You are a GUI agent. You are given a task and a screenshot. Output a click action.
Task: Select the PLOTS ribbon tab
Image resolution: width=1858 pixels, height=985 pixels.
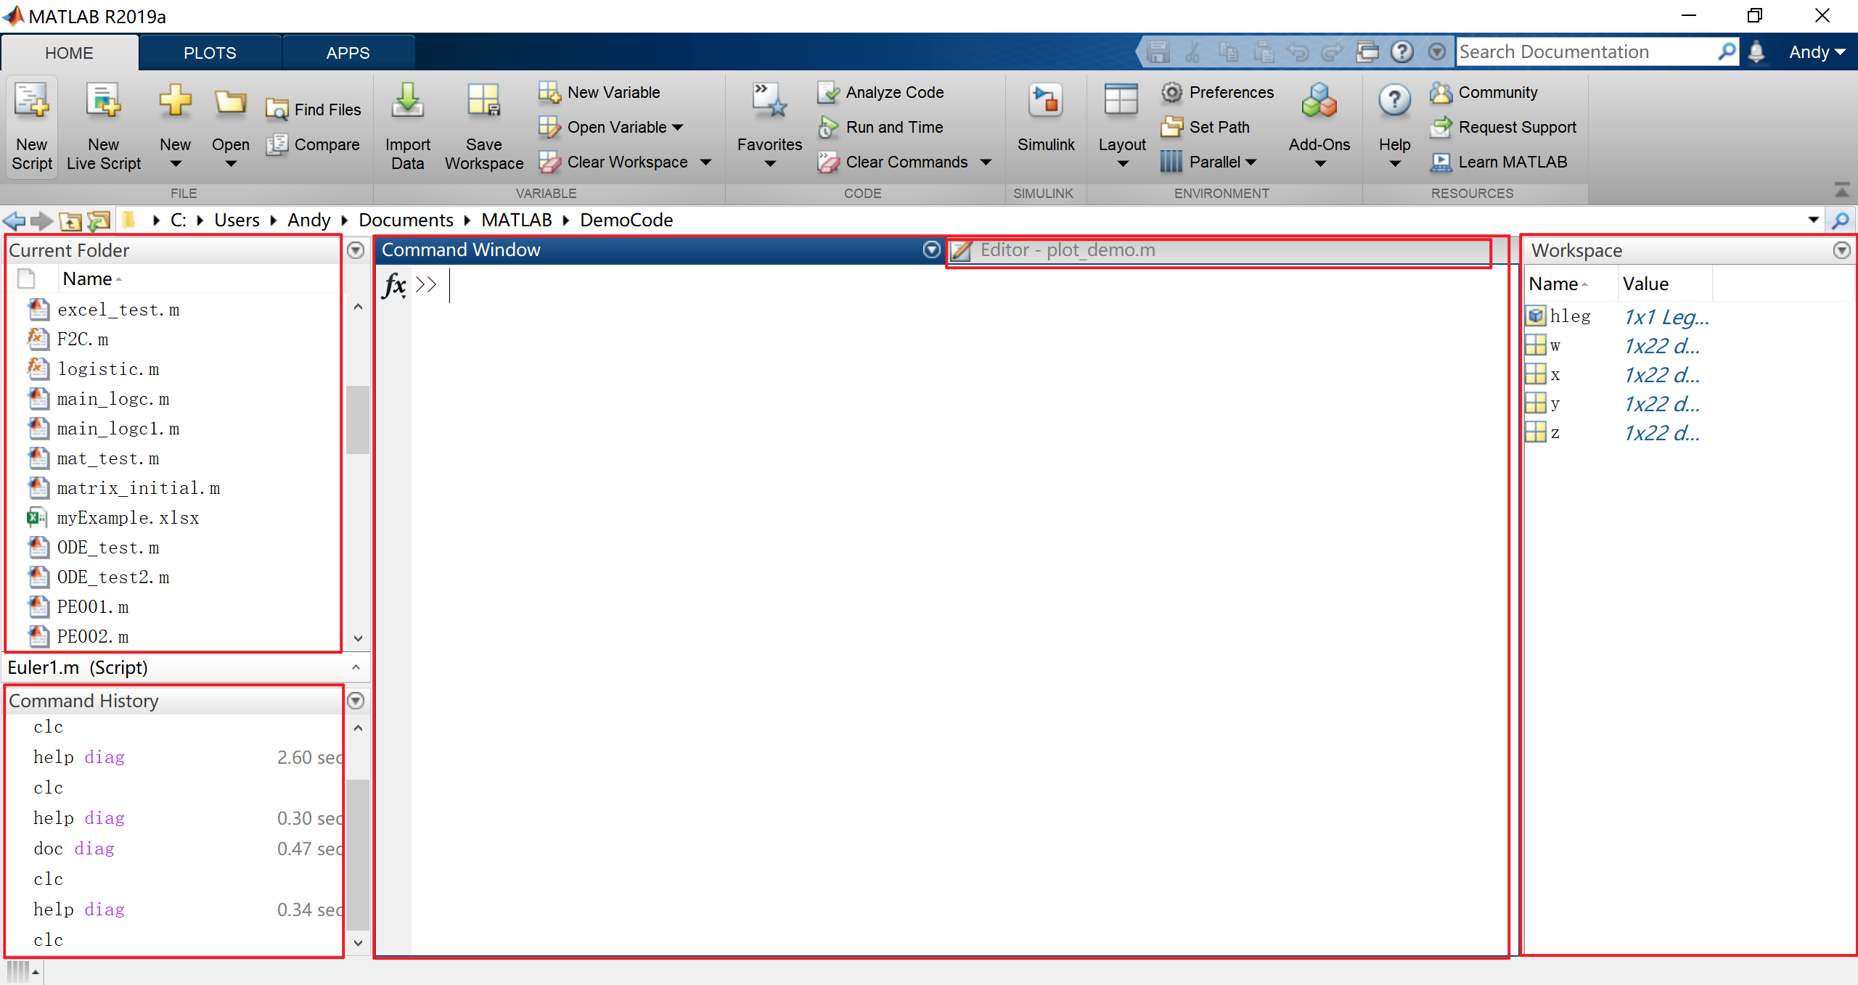pos(209,51)
